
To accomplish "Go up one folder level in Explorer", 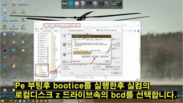I will point(43,25).
